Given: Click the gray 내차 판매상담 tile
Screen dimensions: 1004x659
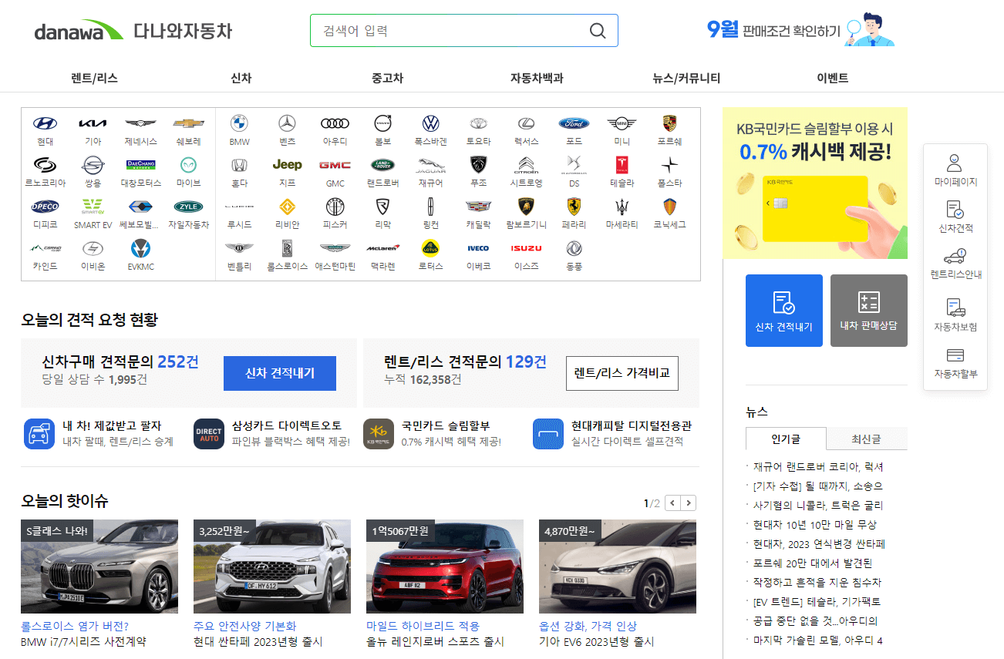Looking at the screenshot, I should click(x=869, y=311).
